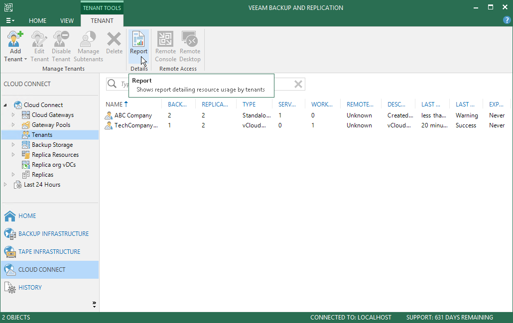Switch to the Tenant ribbon tab
The image size is (513, 323).
click(102, 20)
